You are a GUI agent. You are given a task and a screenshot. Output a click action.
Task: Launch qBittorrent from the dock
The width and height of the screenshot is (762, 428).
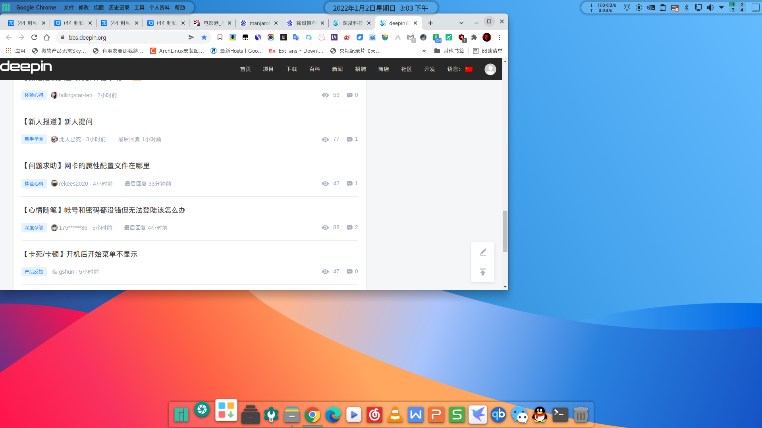498,415
